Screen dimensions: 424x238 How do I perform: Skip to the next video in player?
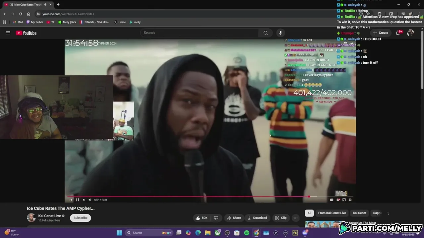click(84, 200)
